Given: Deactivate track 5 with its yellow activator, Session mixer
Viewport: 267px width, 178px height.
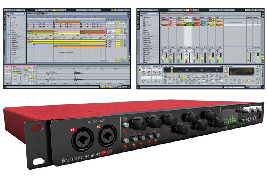Looking at the screenshot, I should (x=194, y=58).
